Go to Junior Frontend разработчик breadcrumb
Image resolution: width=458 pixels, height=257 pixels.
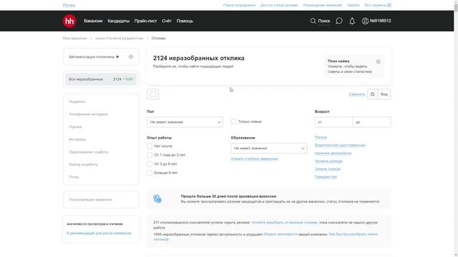[x=120, y=38]
